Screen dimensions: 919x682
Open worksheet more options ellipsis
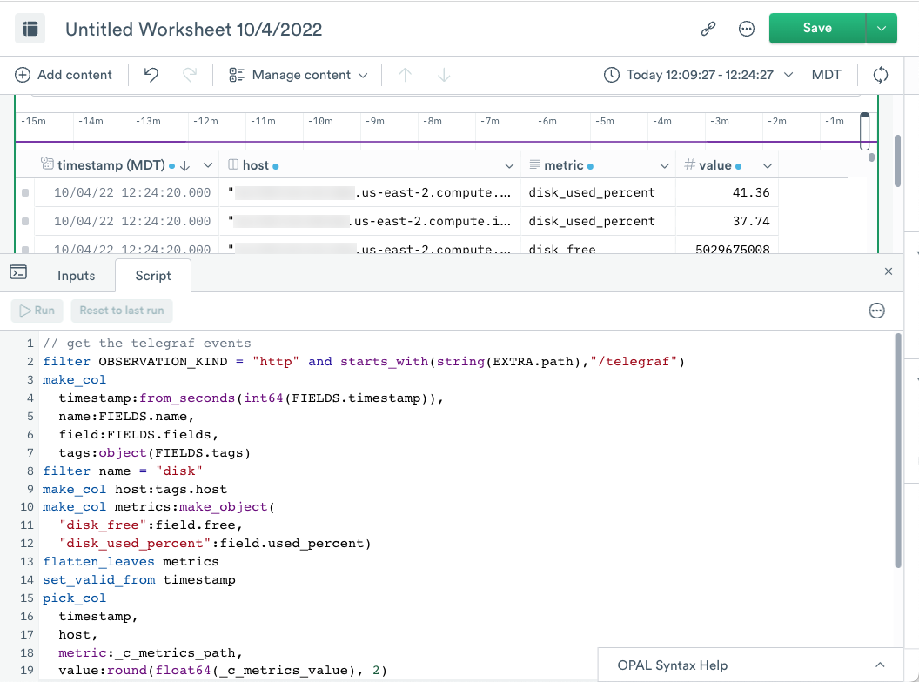pos(746,29)
